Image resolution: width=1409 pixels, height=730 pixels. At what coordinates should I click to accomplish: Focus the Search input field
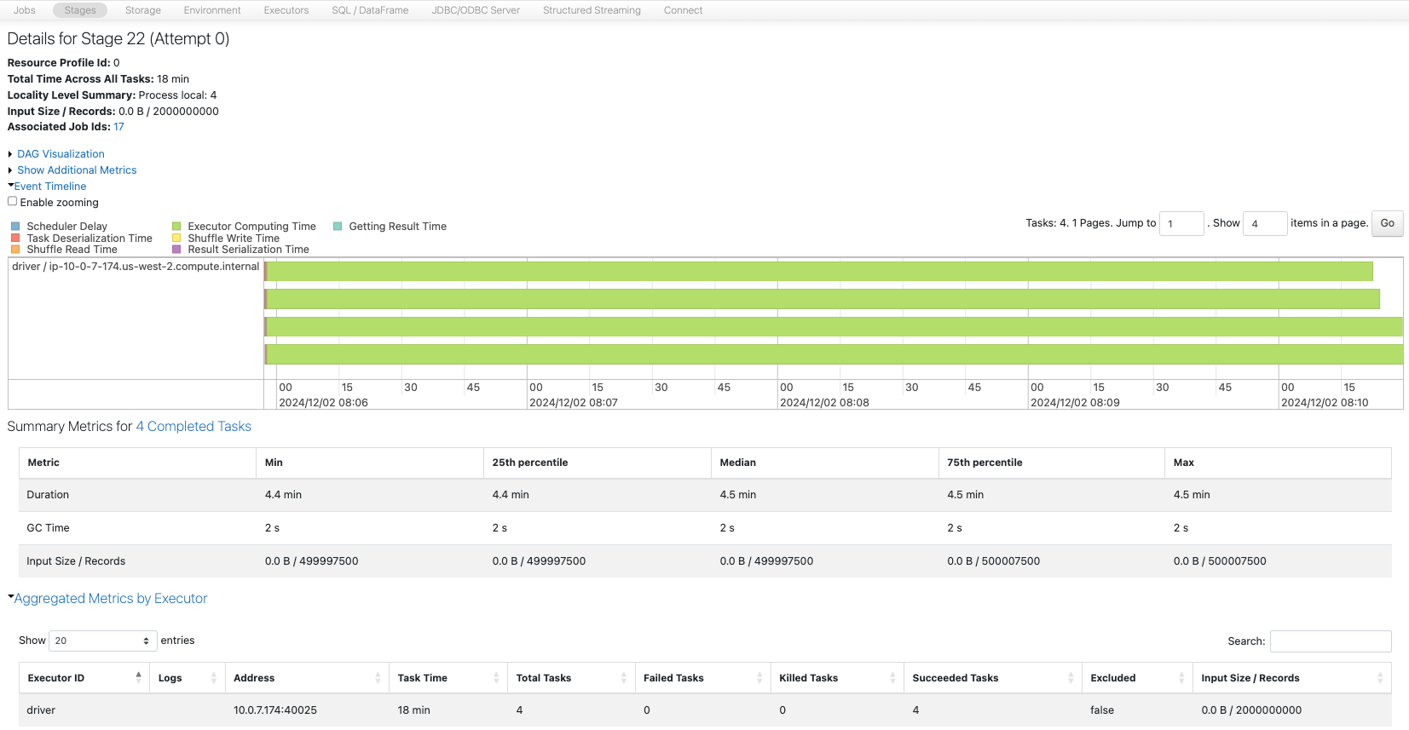click(x=1331, y=641)
